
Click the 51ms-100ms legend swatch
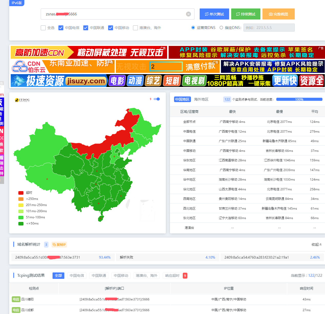click(21, 217)
